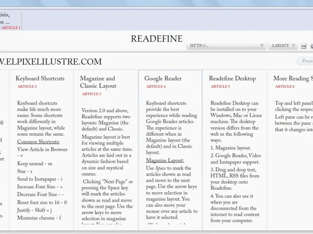Click '1. Magazine layout.' list item
This screenshot has height=234, width=313.
pos(230,148)
